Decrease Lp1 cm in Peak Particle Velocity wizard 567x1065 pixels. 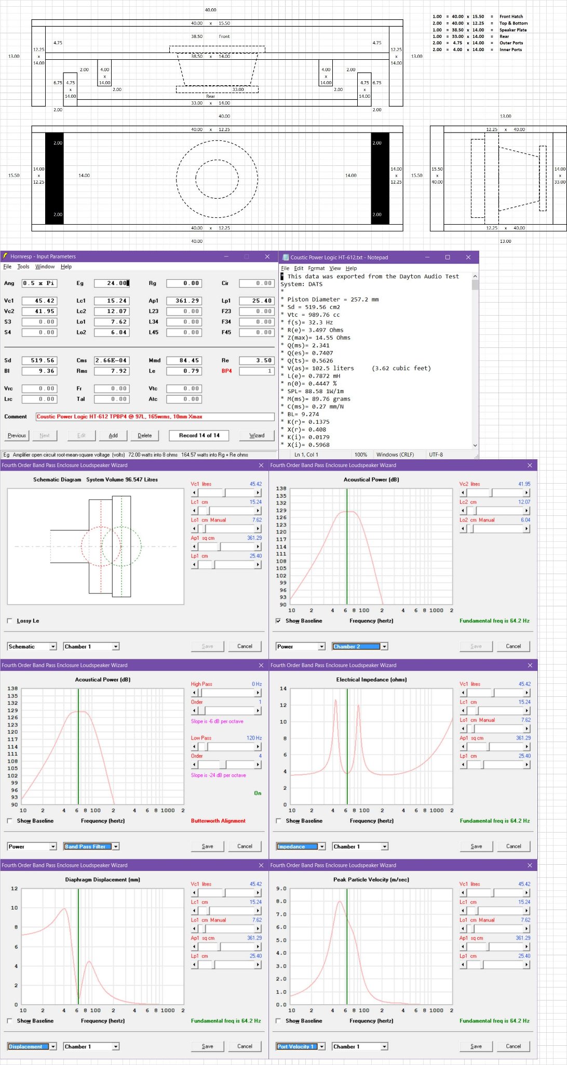tap(463, 965)
